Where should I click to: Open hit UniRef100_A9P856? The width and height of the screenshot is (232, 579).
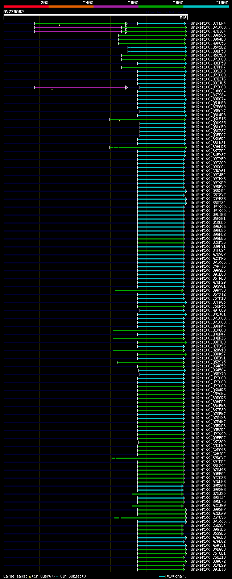(x=208, y=43)
